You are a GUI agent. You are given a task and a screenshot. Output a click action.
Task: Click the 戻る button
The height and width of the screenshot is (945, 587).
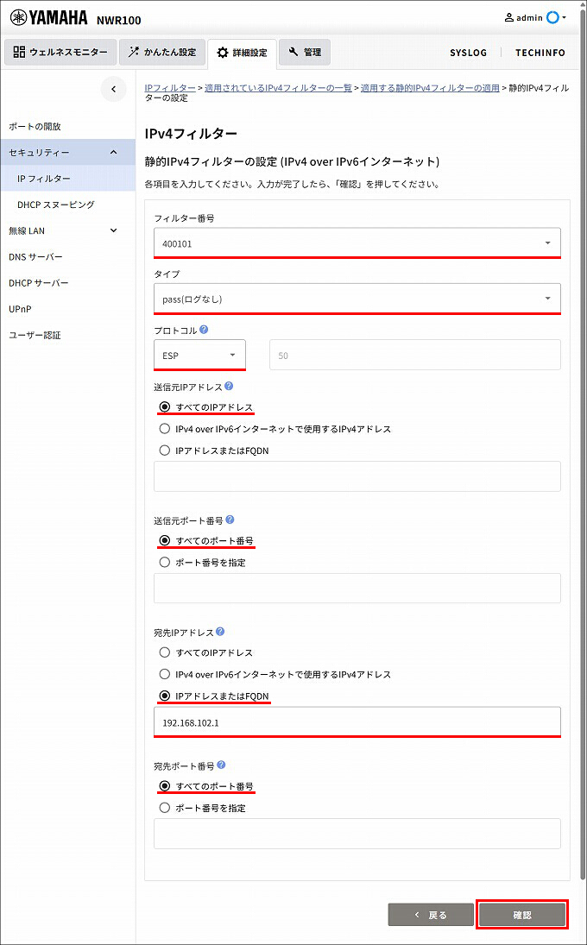click(x=431, y=915)
